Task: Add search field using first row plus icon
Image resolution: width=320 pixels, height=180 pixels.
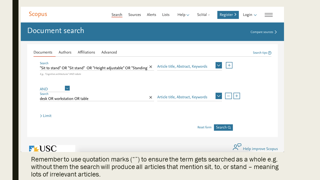Action: pyautogui.click(x=229, y=65)
